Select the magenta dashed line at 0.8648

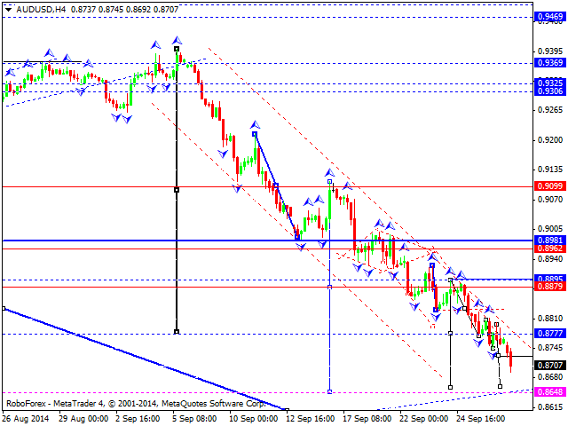point(267,392)
